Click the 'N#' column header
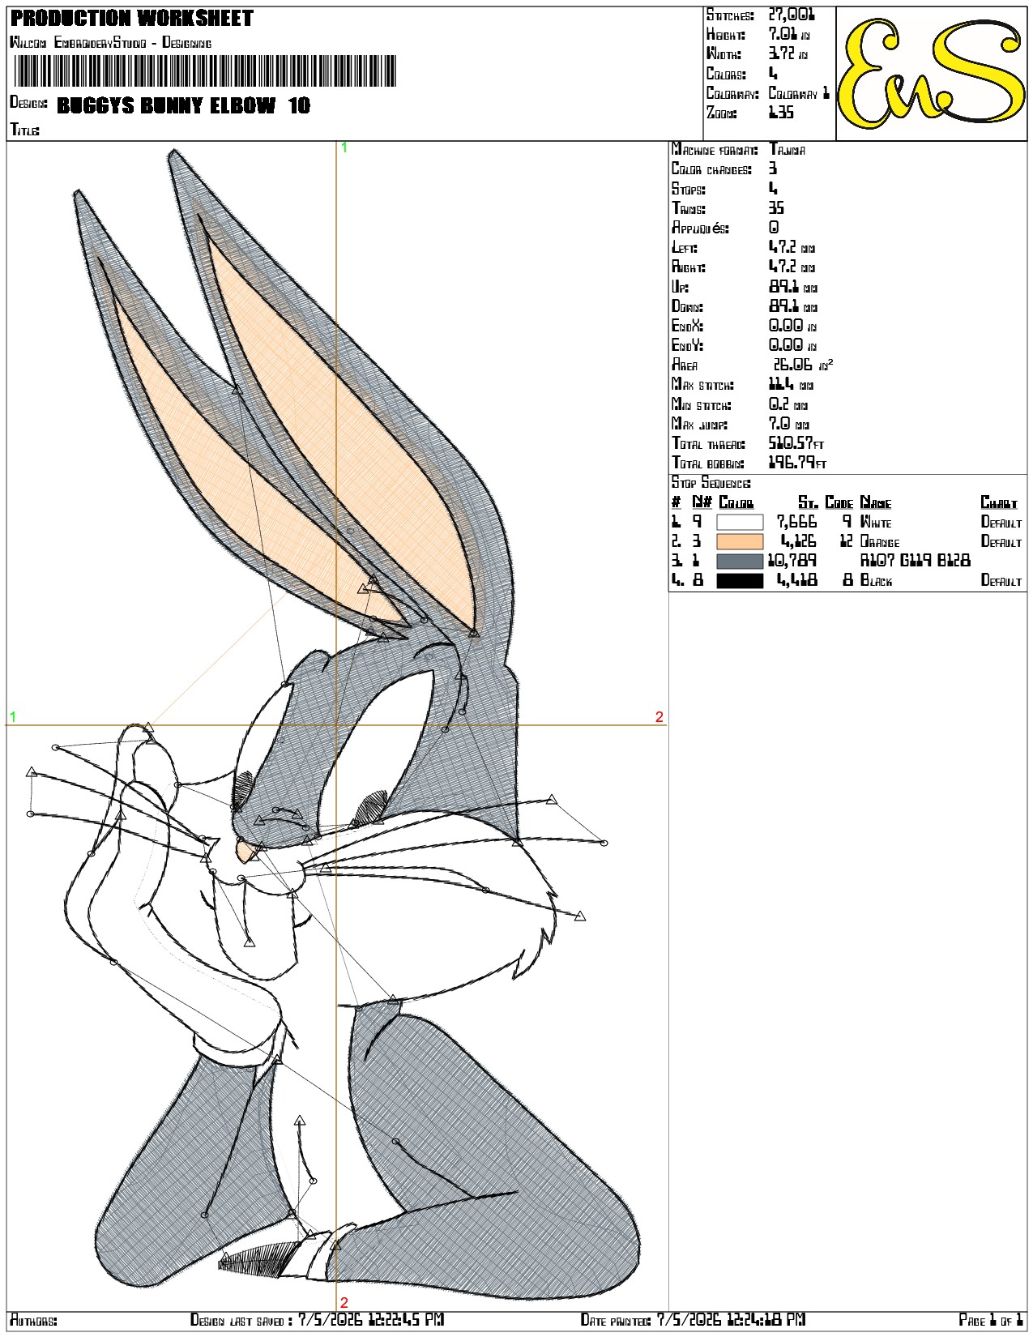 pos(702,502)
